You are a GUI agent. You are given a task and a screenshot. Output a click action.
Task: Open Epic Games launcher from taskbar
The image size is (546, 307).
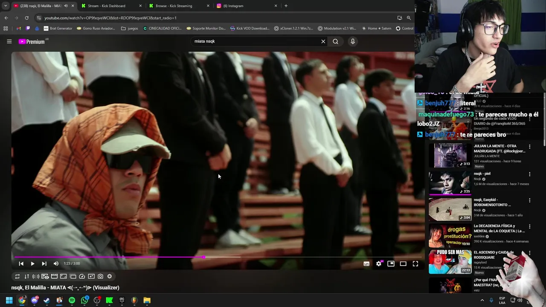click(122, 300)
